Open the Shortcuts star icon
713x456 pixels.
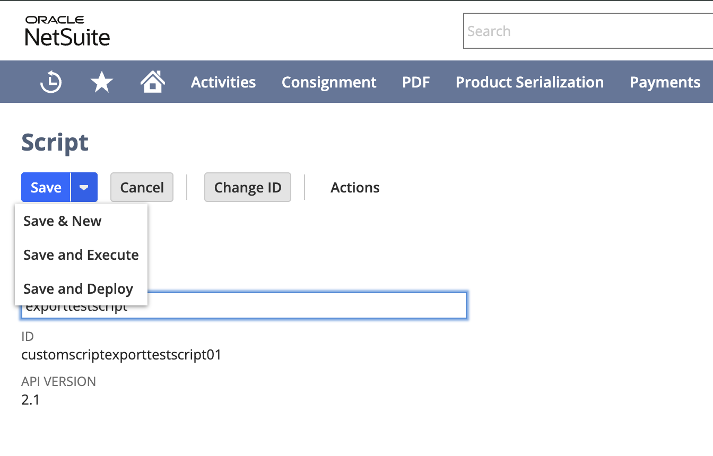(x=102, y=82)
